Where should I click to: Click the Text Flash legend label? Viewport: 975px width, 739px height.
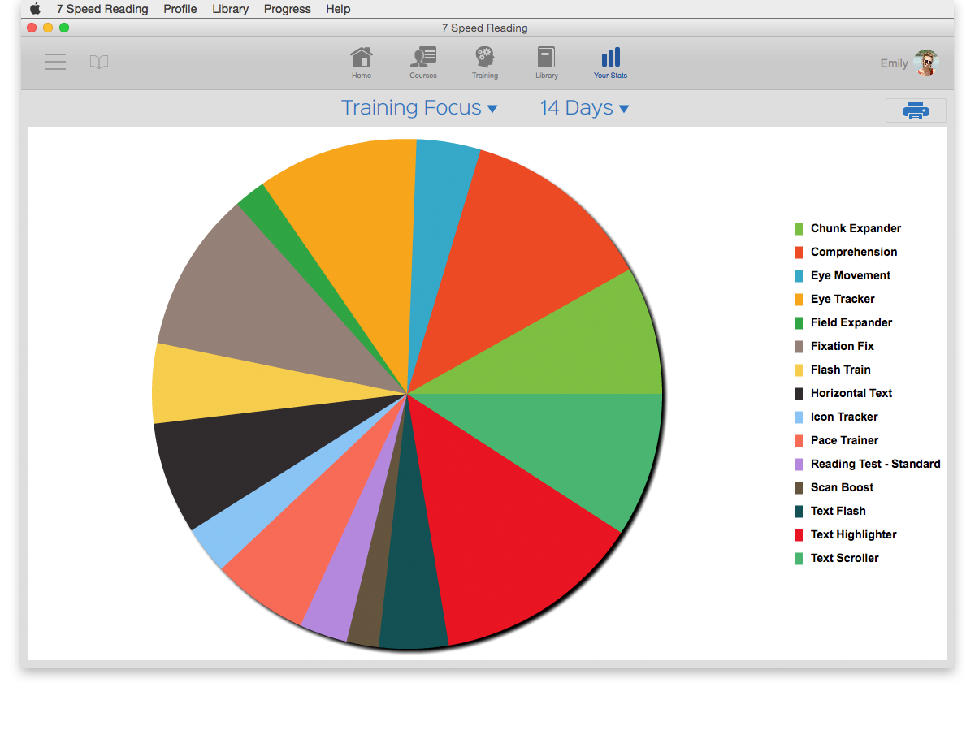coord(838,512)
